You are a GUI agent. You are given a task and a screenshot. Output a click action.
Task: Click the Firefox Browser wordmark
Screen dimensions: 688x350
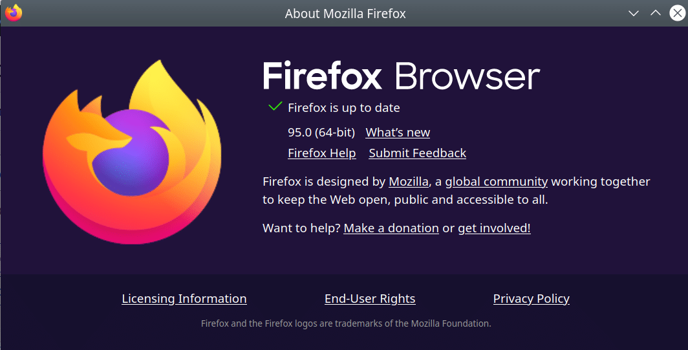pos(401,76)
